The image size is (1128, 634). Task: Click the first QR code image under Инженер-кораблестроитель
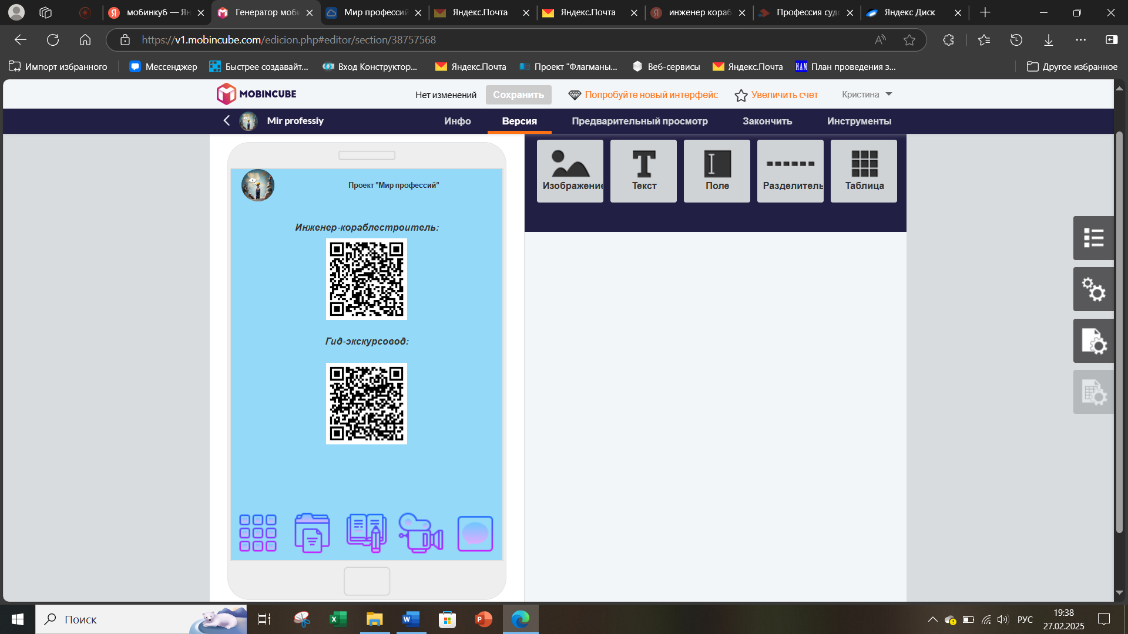pos(367,279)
